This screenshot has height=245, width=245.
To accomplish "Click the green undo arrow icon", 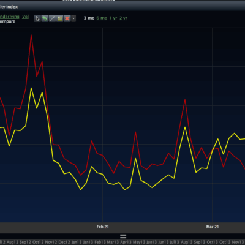I will tap(45, 18).
